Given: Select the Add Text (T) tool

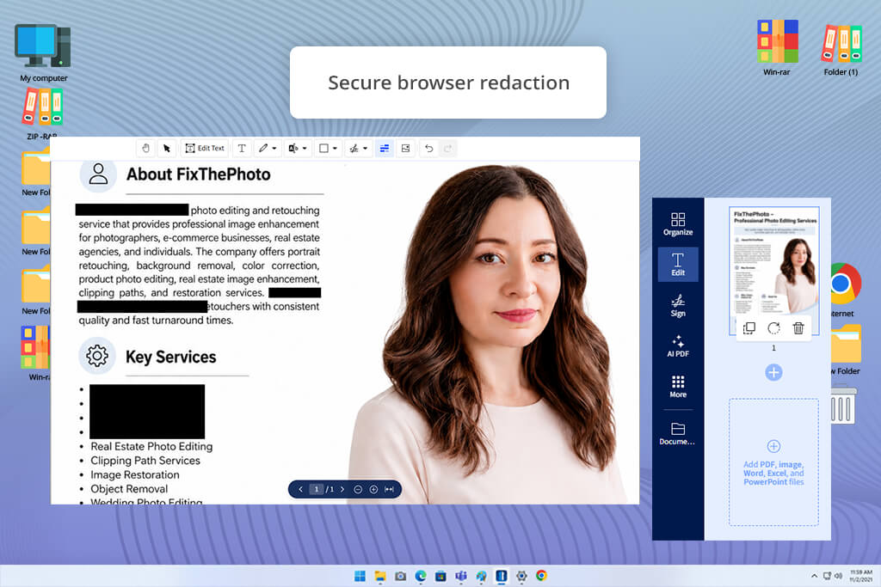Looking at the screenshot, I should (x=242, y=148).
